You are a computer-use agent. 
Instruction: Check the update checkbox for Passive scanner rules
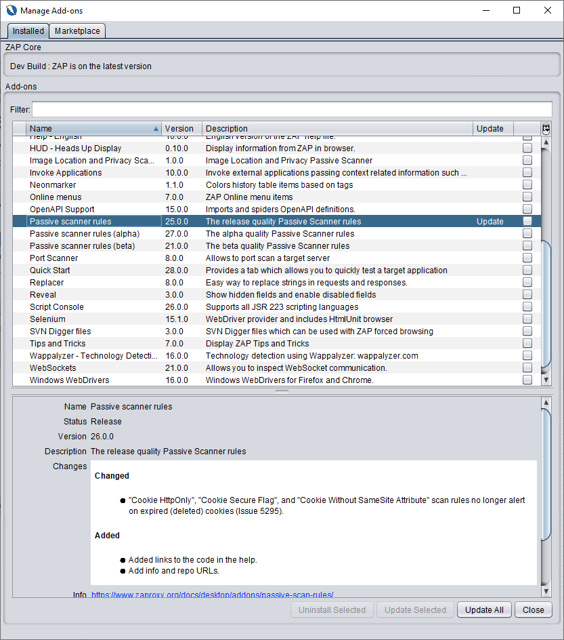point(527,221)
